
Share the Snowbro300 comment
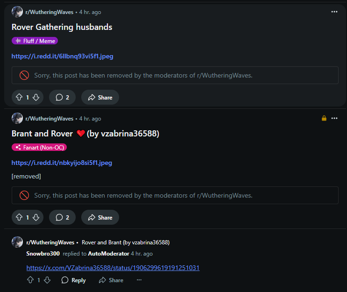[x=111, y=280]
